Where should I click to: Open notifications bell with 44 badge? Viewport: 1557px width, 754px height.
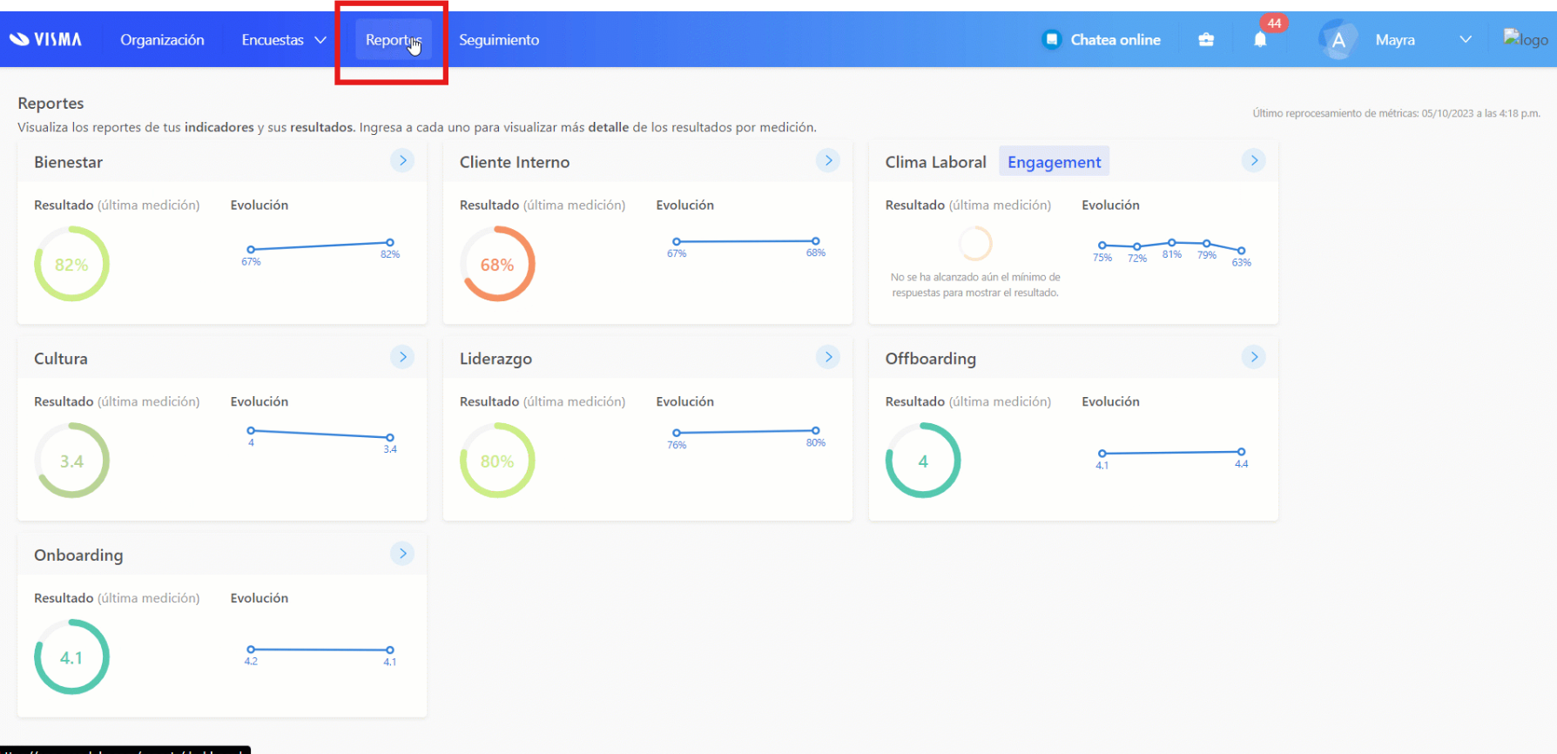pyautogui.click(x=1260, y=39)
